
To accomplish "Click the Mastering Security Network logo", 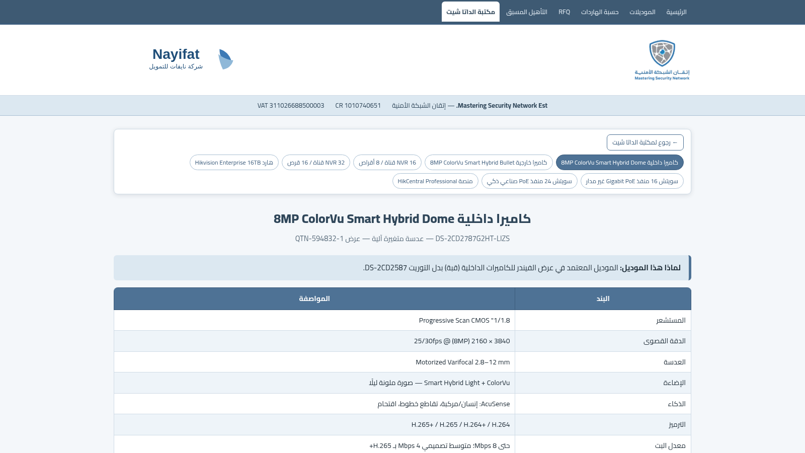I will [662, 60].
